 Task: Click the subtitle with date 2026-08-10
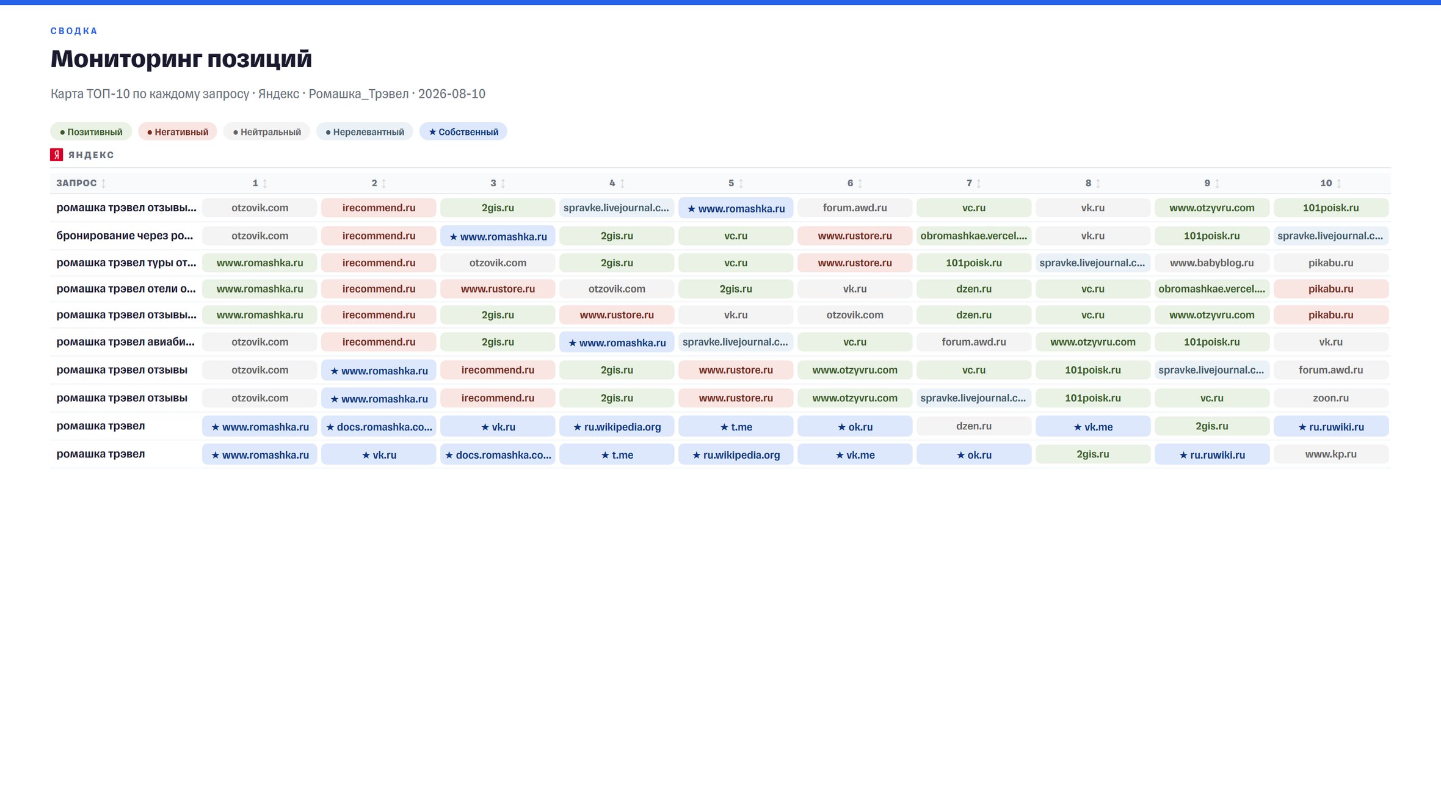pos(268,94)
